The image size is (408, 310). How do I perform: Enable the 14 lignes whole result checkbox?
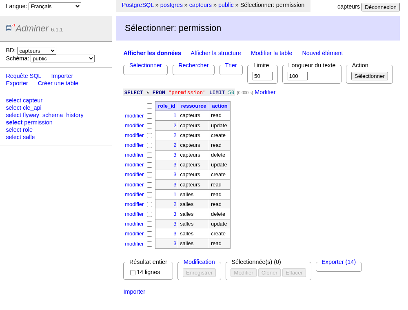(133, 272)
